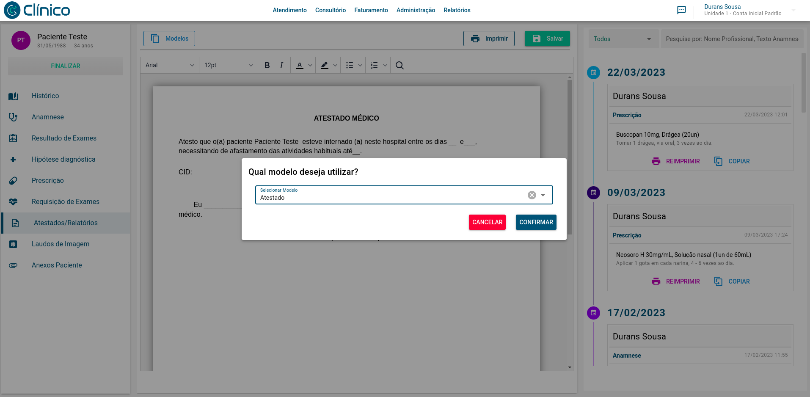Click the highlight color marker icon
This screenshot has height=397, width=810.
pyautogui.click(x=325, y=65)
